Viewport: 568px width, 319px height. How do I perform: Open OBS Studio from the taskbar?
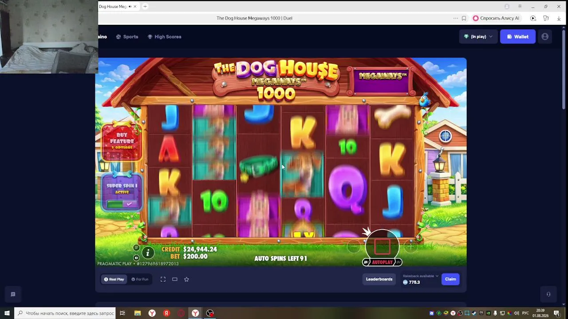(x=210, y=313)
